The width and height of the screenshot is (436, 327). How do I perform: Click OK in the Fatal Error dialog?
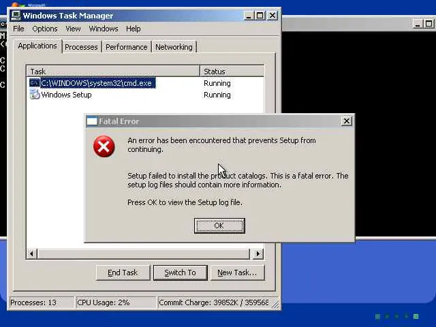(219, 225)
